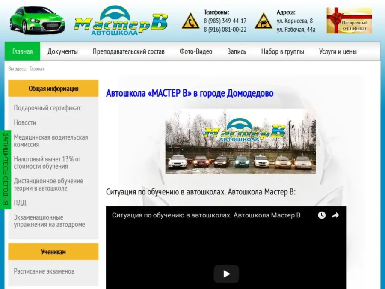Click the Watch Later clock icon
This screenshot has height=289, width=385.
tap(322, 215)
